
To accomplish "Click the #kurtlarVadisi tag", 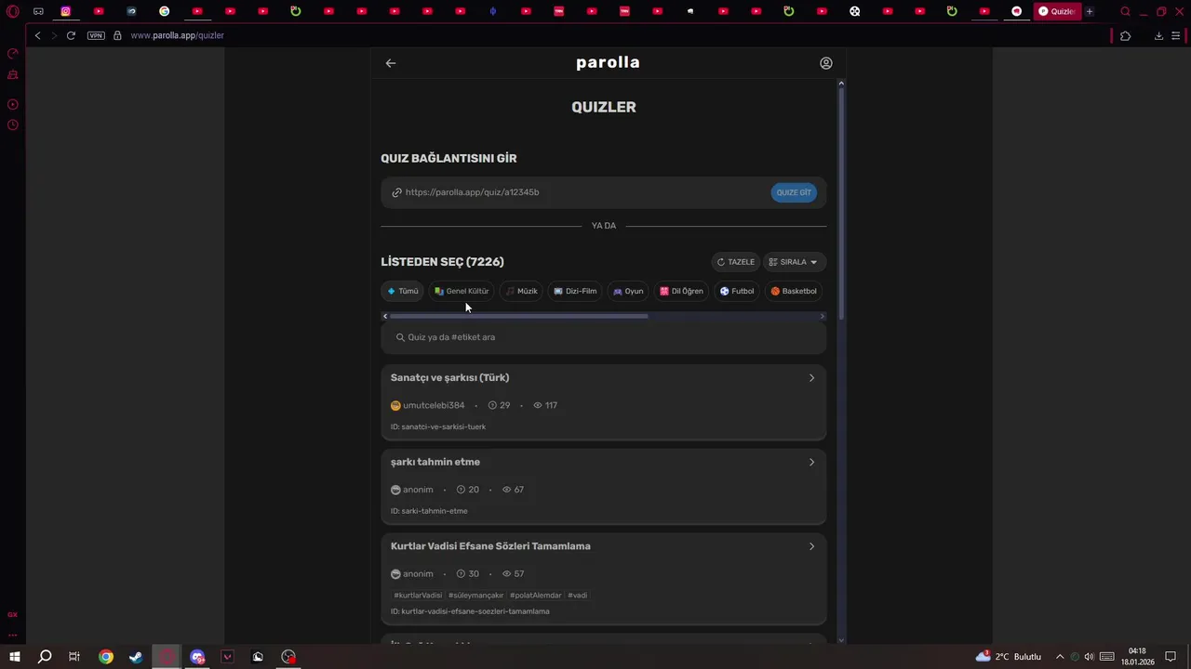I will 418,596.
